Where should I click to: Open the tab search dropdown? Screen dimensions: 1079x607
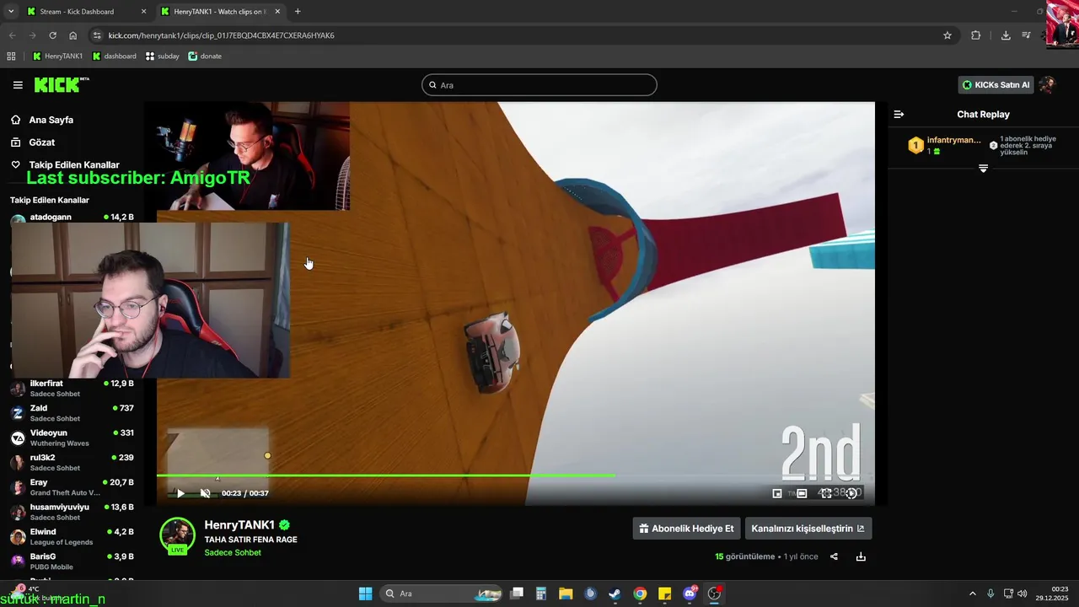[x=11, y=12]
